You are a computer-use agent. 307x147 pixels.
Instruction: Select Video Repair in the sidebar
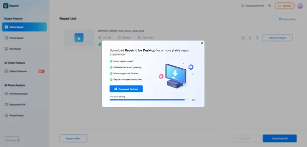coord(24,27)
